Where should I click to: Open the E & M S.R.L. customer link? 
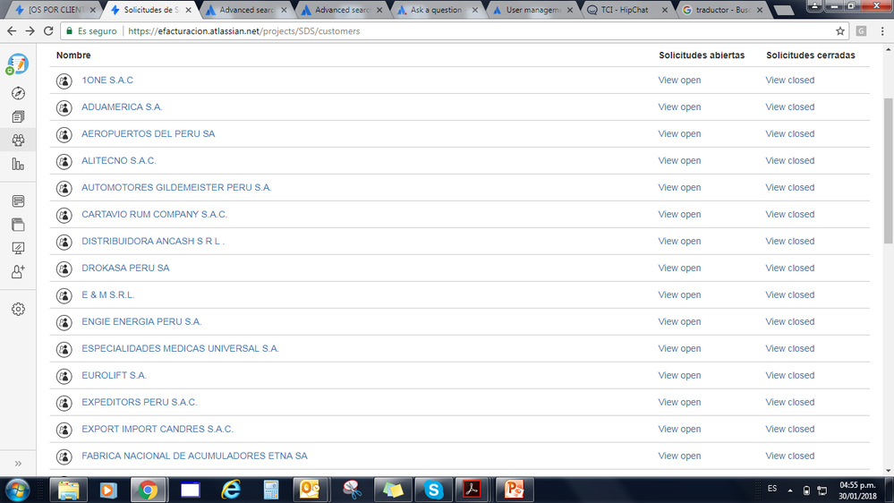click(x=107, y=294)
